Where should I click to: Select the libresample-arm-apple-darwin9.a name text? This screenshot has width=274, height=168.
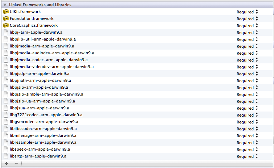pos(43,143)
